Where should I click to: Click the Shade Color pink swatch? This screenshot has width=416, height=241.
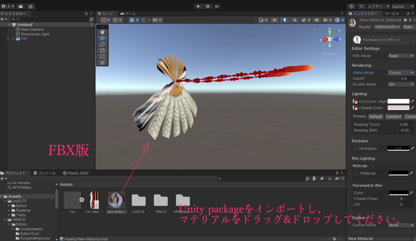click(399, 107)
